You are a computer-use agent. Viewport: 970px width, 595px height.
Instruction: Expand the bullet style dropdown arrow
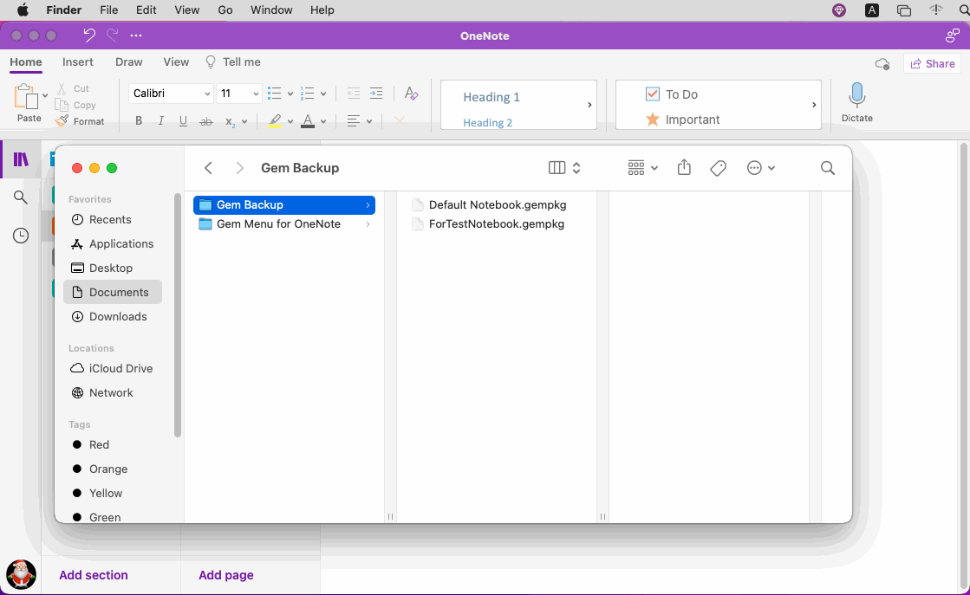tap(290, 94)
